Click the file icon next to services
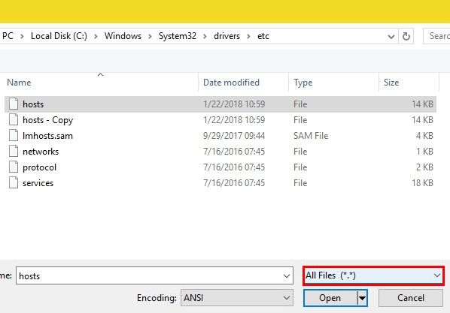450x313 pixels. [14, 182]
